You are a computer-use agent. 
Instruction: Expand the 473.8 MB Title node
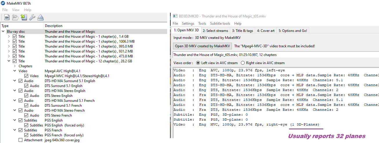pos(9,56)
